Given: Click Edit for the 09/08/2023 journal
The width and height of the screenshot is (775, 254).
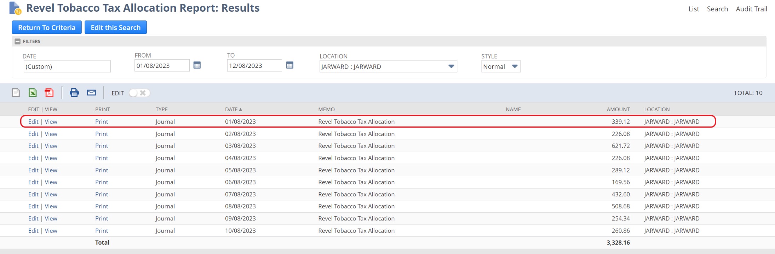Looking at the screenshot, I should click(x=33, y=219).
